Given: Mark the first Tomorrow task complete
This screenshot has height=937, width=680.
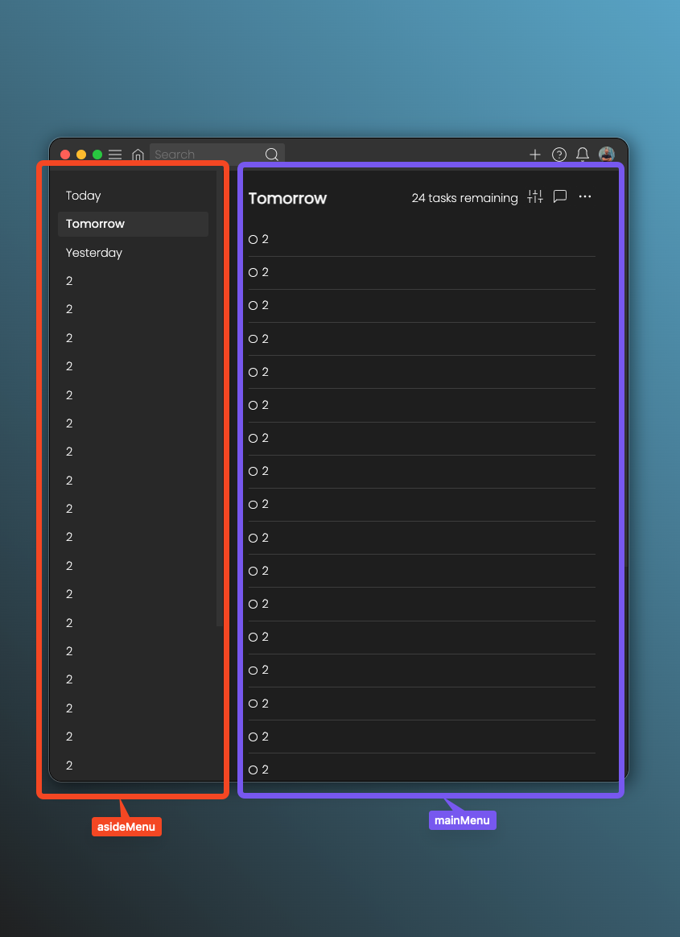Looking at the screenshot, I should point(253,239).
